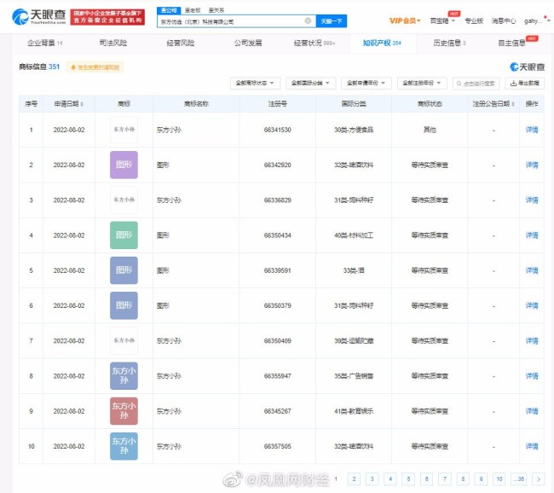This screenshot has height=493, width=554.
Task: Switch to the 历史信息 tab
Action: click(449, 43)
